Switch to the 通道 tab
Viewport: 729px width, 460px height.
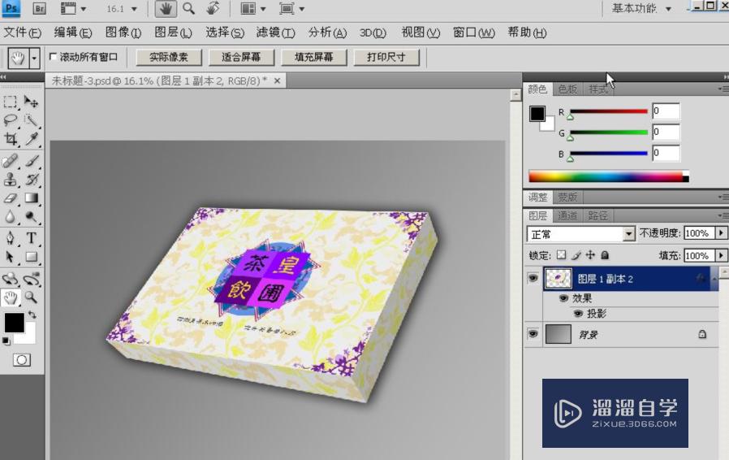tap(567, 216)
